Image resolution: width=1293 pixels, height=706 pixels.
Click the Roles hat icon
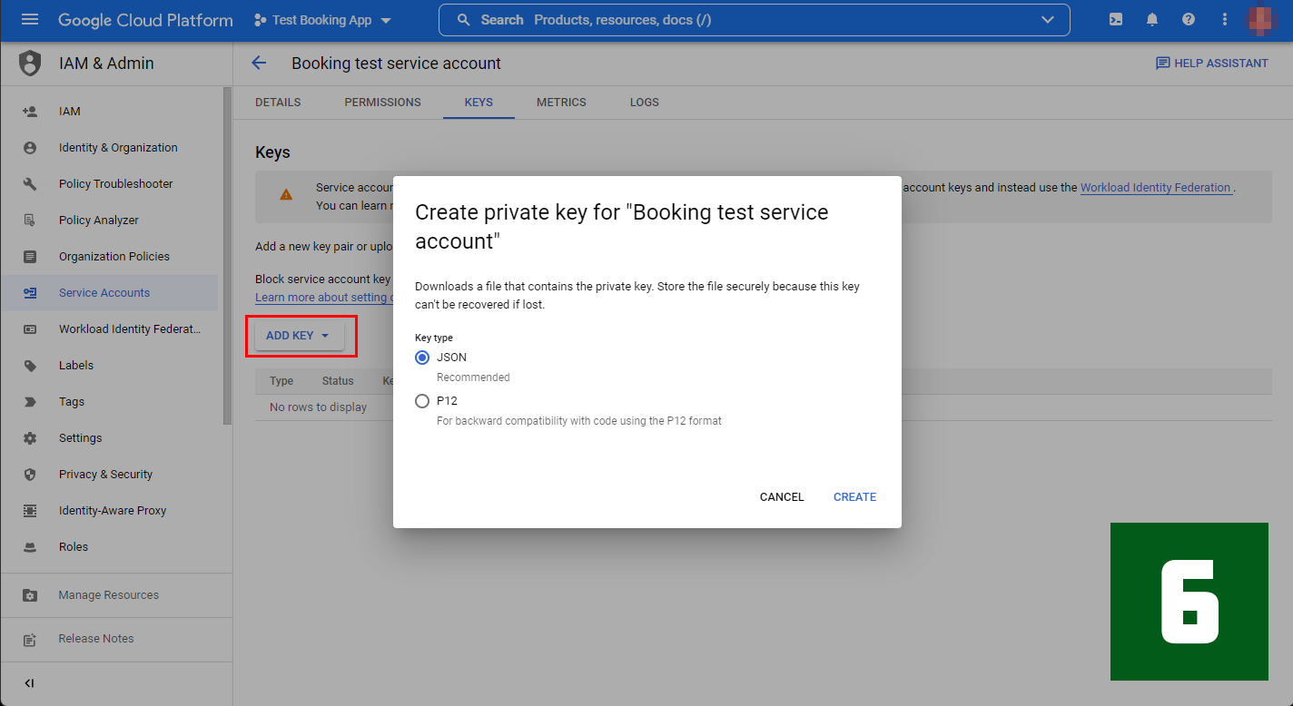coord(30,546)
